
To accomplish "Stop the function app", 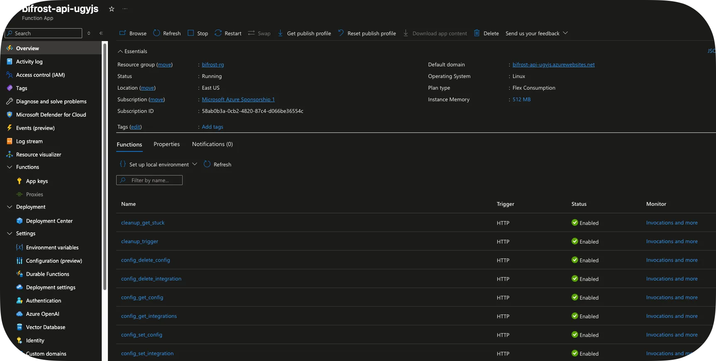I will pos(198,33).
